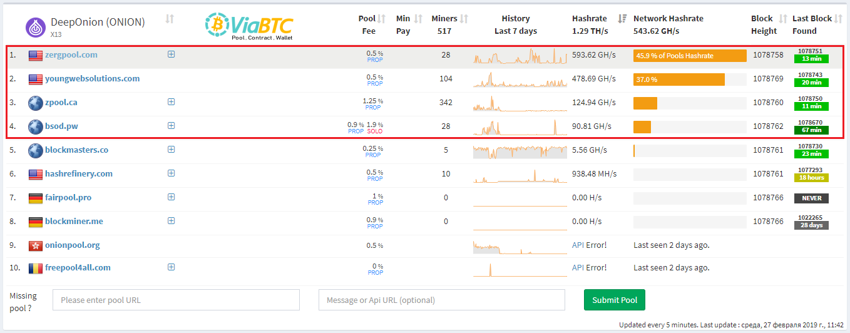
Task: Focus the Message or Api URL field
Action: tap(442, 300)
